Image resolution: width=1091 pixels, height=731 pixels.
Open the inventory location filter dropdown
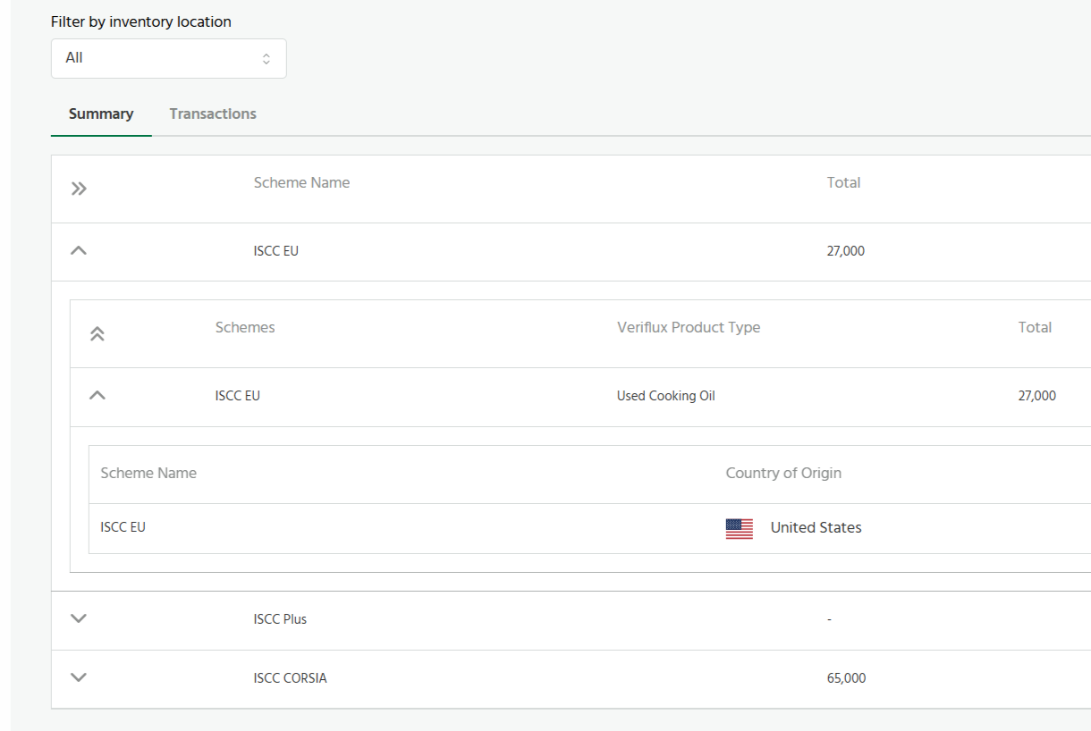pos(168,58)
